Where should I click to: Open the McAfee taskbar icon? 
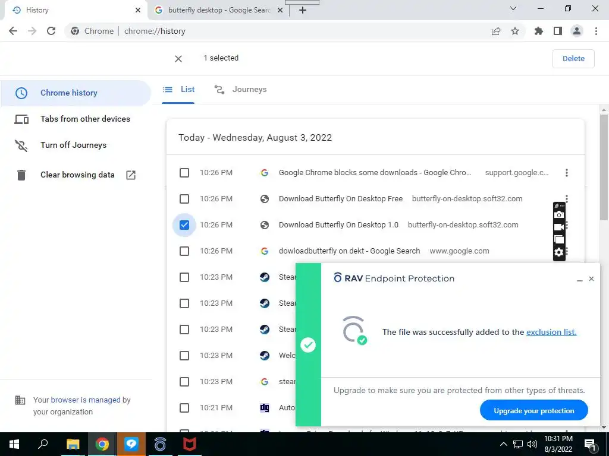pyautogui.click(x=190, y=444)
